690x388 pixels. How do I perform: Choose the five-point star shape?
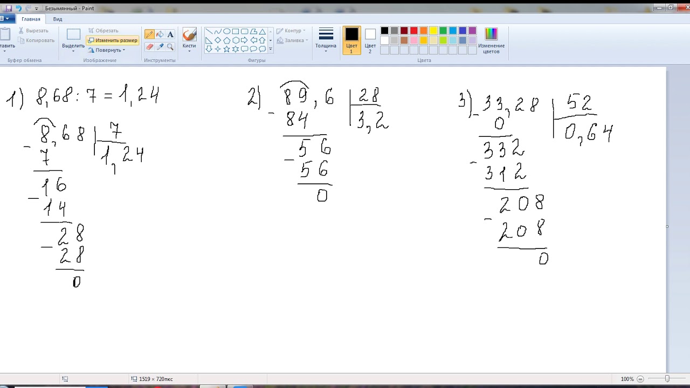coord(227,49)
